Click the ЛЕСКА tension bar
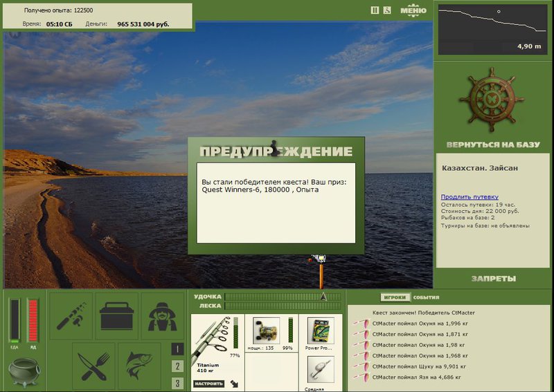 tap(283, 306)
